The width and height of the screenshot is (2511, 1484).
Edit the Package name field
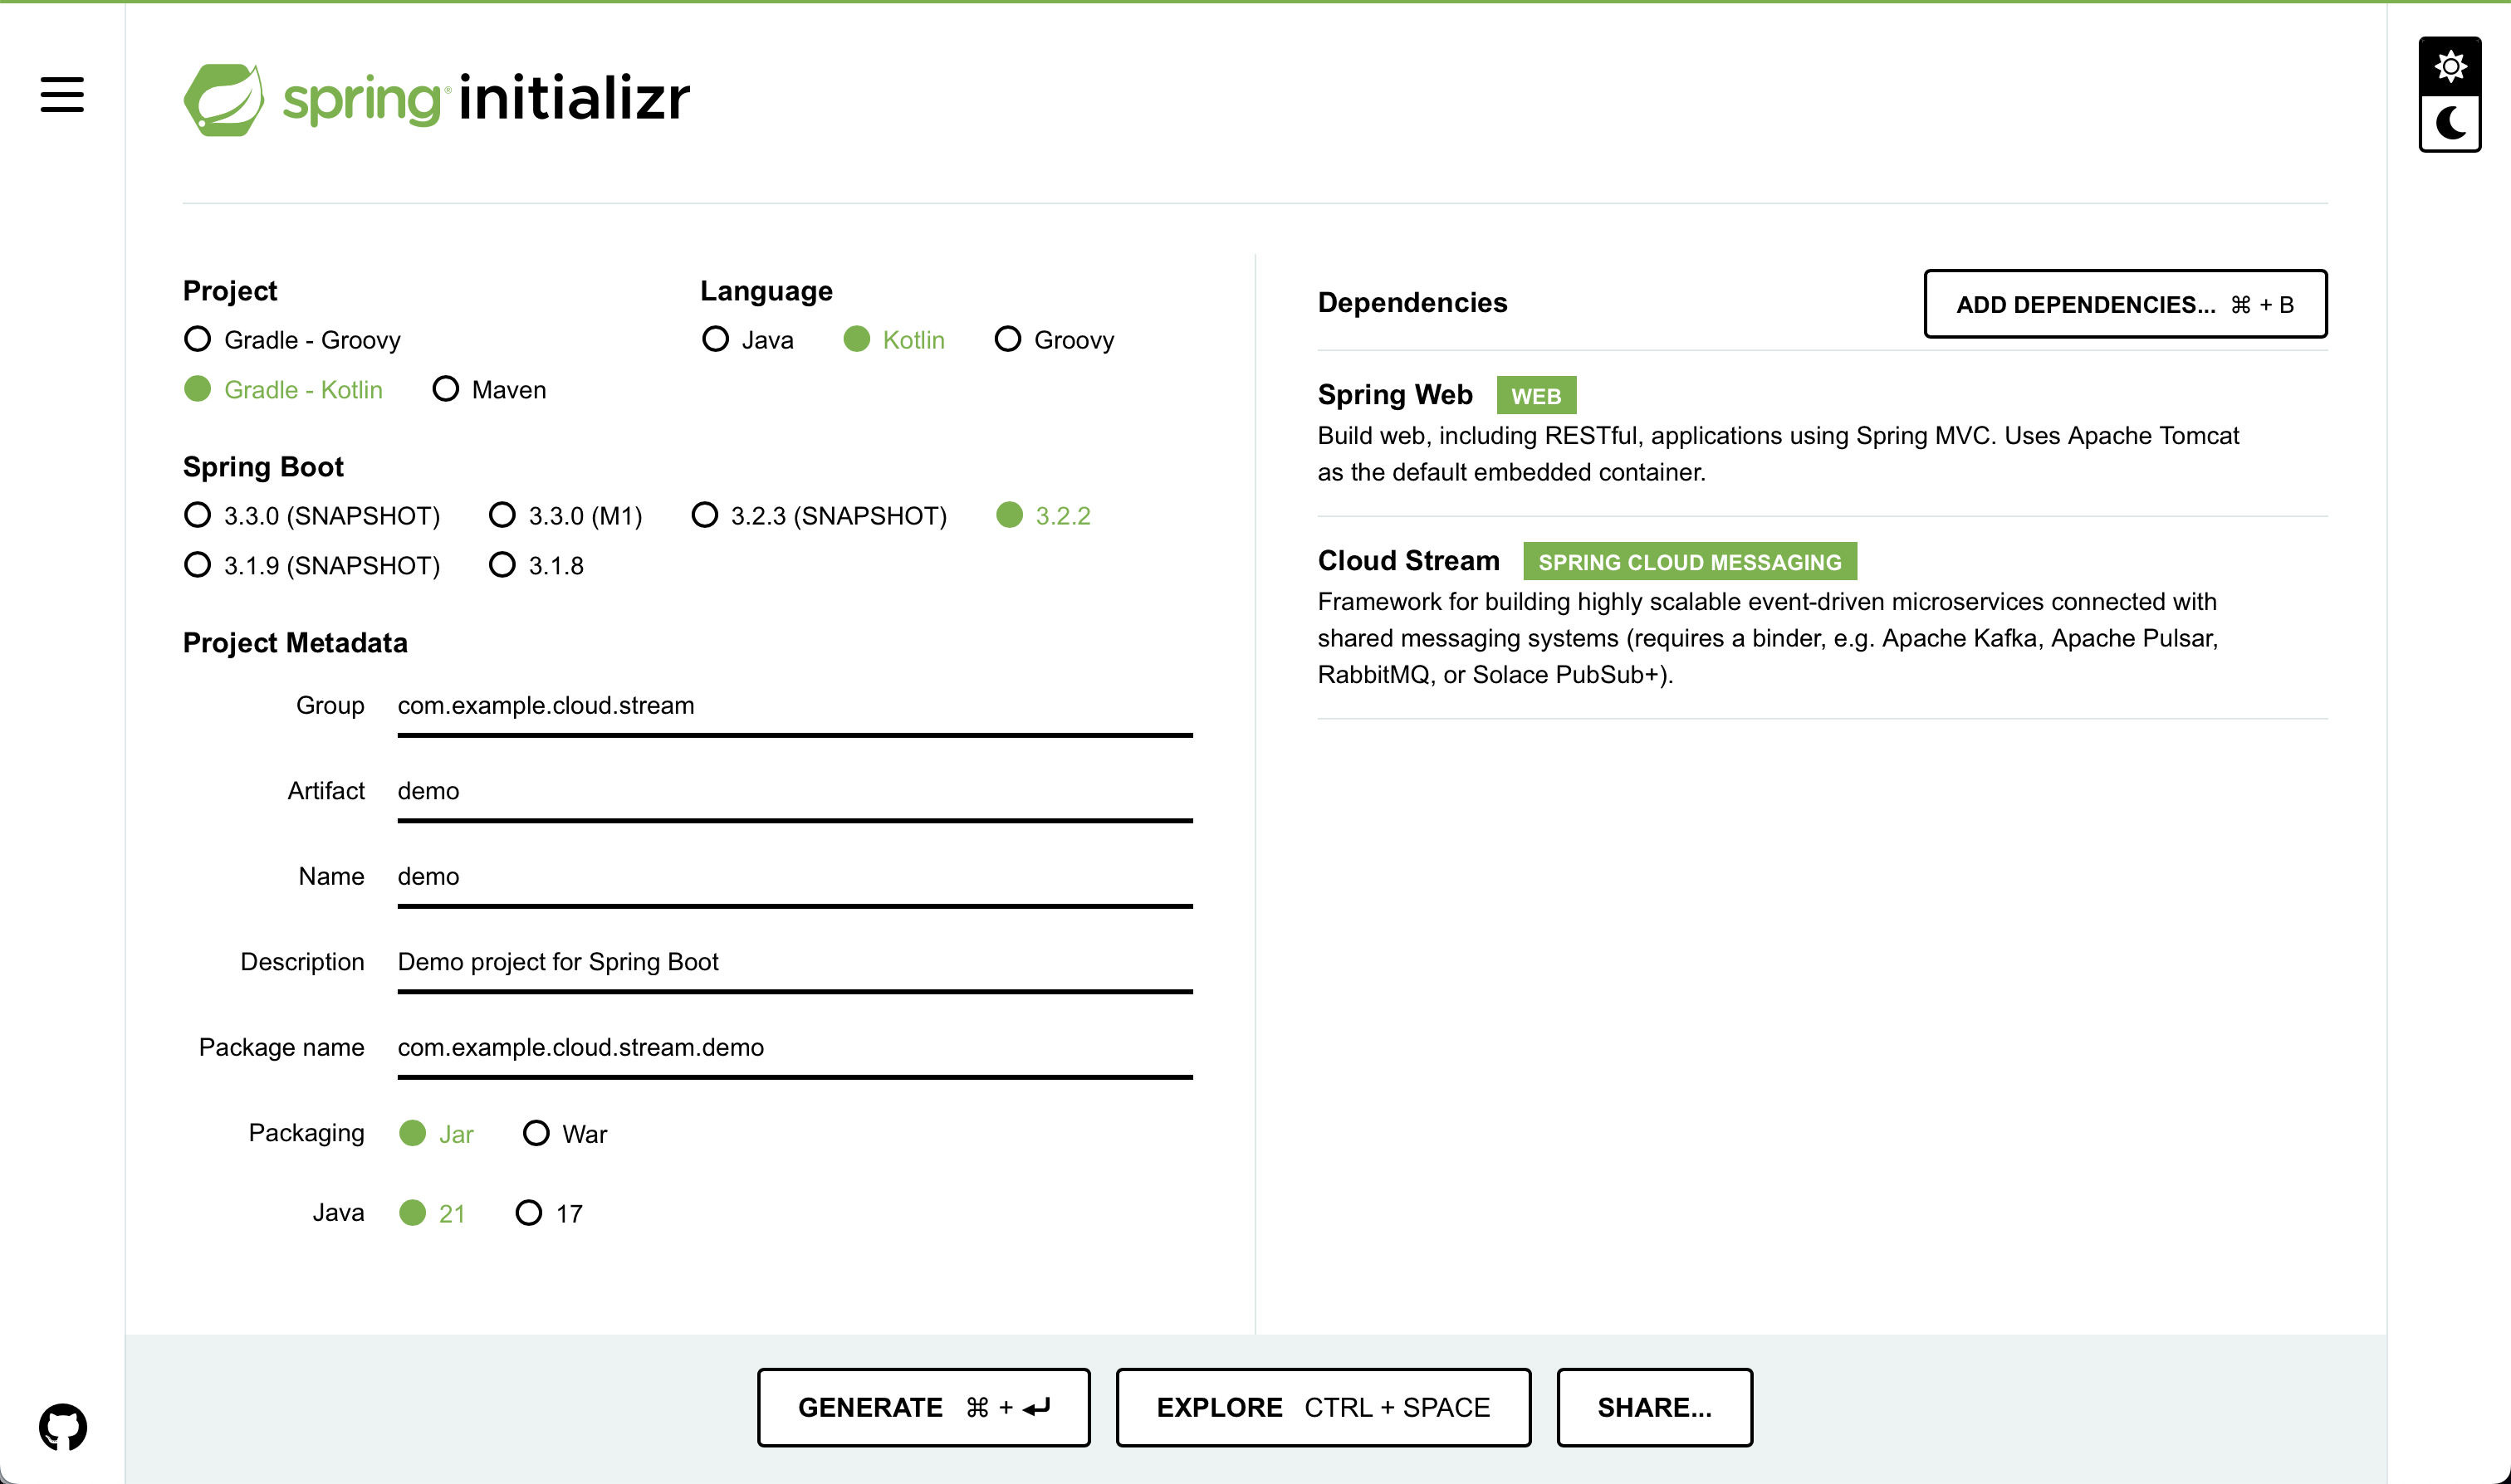tap(795, 1048)
